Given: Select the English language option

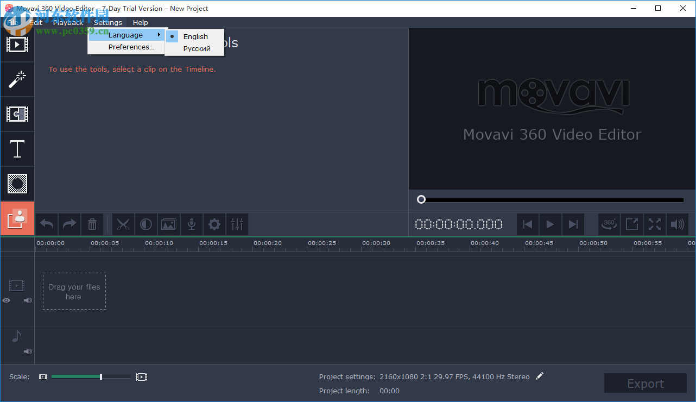Looking at the screenshot, I should [195, 36].
